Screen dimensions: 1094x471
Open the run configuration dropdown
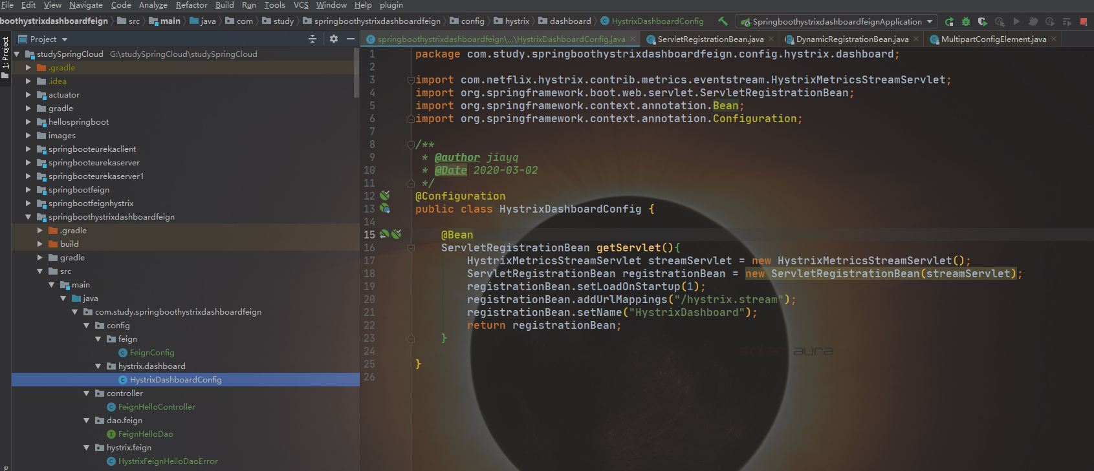tap(837, 21)
